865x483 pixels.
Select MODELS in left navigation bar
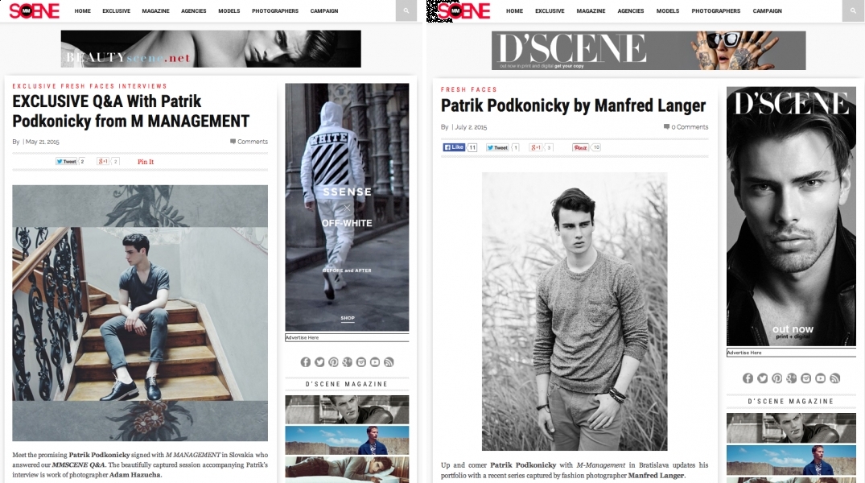(229, 11)
